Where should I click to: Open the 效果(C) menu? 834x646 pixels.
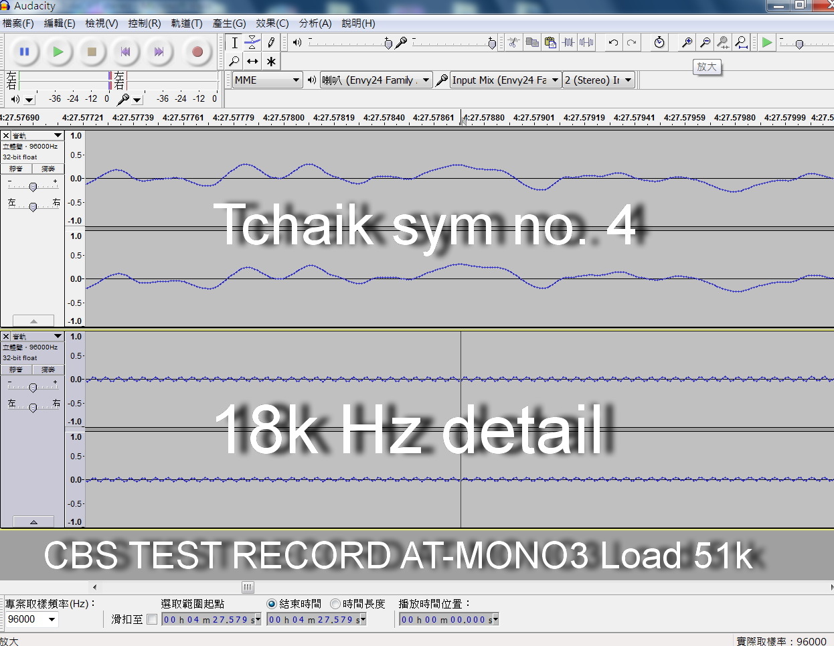point(272,23)
